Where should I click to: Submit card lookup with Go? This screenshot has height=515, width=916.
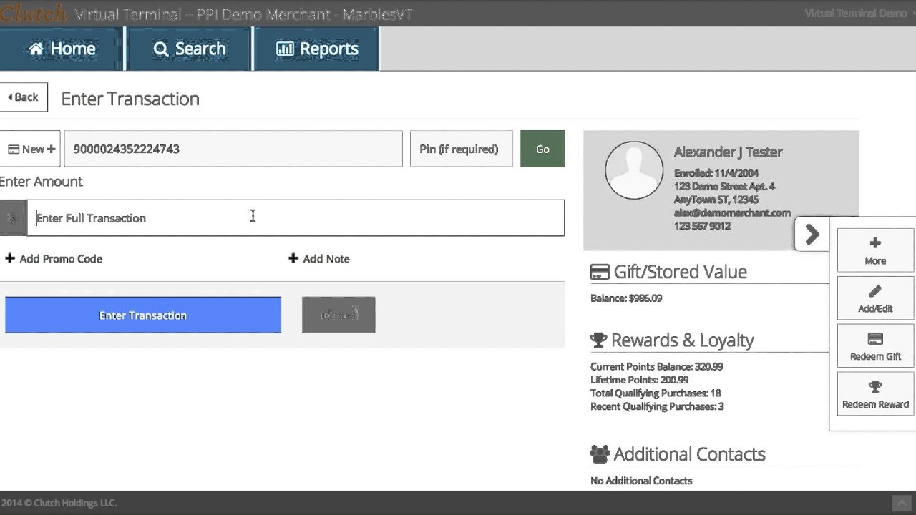pos(542,149)
